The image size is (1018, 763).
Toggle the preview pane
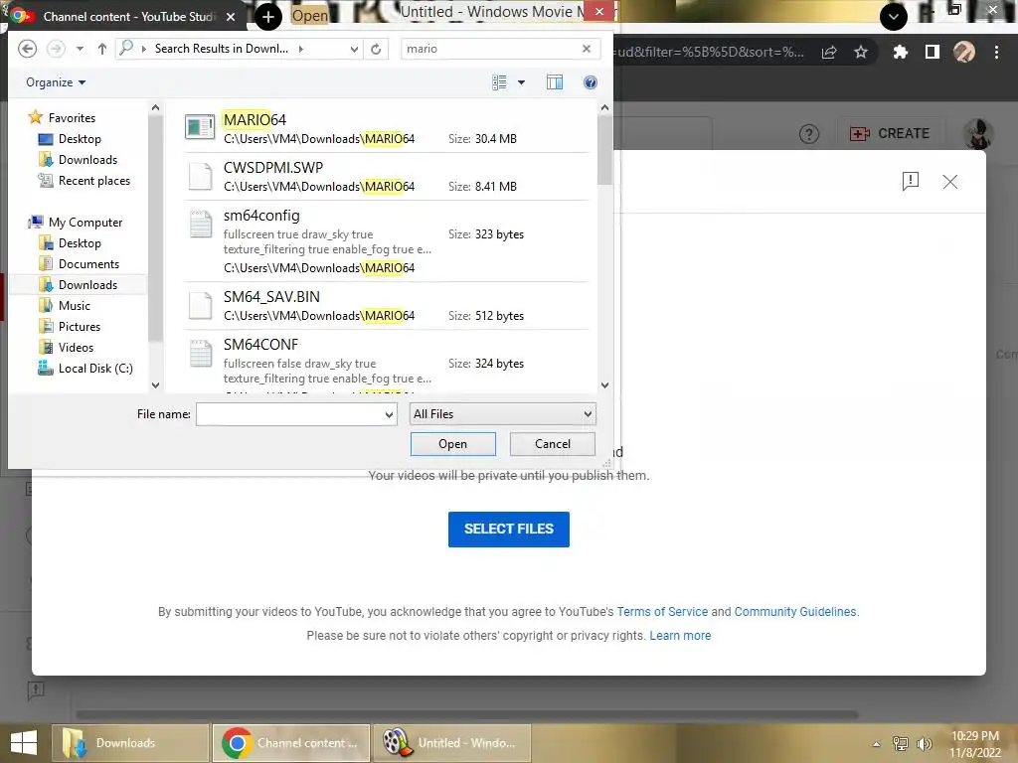click(555, 82)
